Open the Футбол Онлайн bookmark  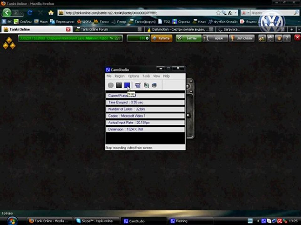[223, 22]
